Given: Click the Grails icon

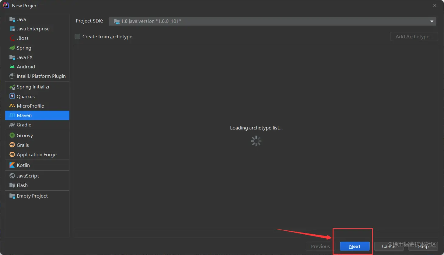Looking at the screenshot, I should click(12, 145).
